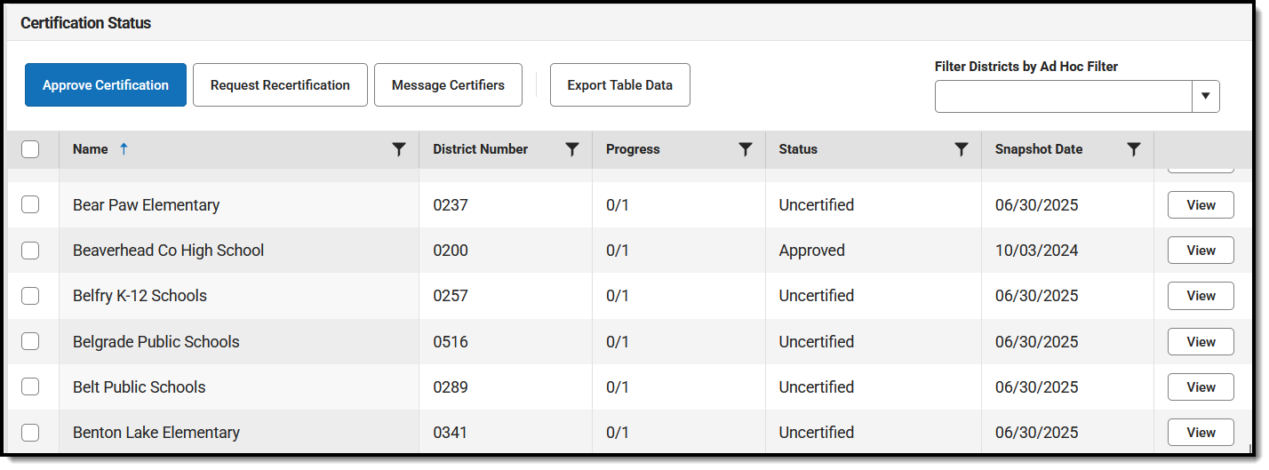Click the Approve Certification button
This screenshot has width=1269, height=470.
click(x=106, y=85)
